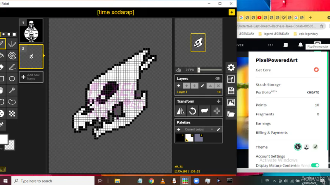This screenshot has width=330, height=185.
Task: Open the keyboard shortcuts cheatsheet icon
Action: coord(3,169)
